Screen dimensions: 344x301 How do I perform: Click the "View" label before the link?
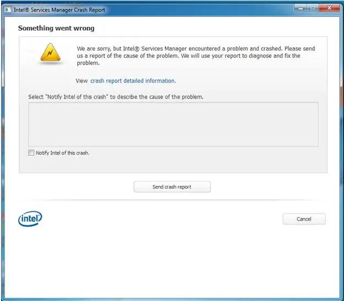[x=82, y=81]
